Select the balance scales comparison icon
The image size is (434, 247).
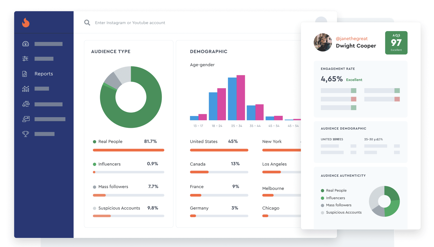point(26,104)
